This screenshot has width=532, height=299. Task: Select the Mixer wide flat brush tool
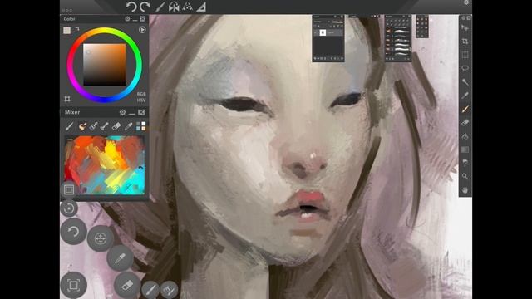point(94,126)
